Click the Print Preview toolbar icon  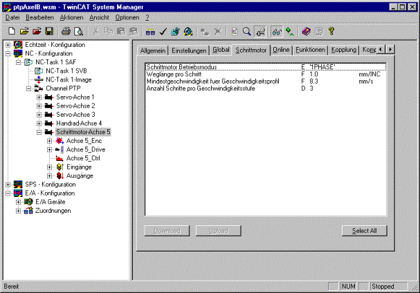(78, 32)
